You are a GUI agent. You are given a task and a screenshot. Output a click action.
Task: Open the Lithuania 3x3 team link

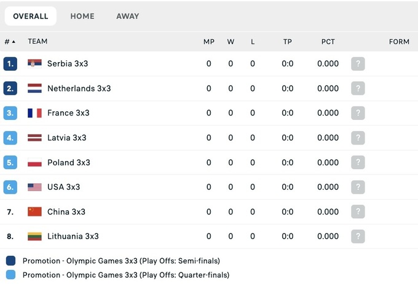(73, 236)
